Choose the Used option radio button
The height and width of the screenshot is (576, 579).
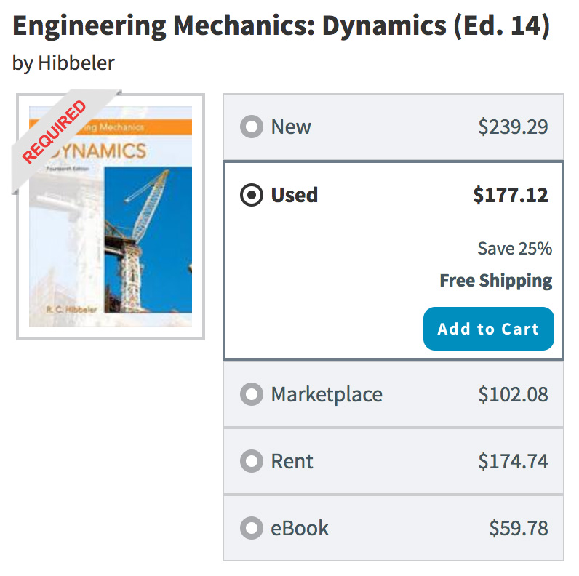pos(251,196)
